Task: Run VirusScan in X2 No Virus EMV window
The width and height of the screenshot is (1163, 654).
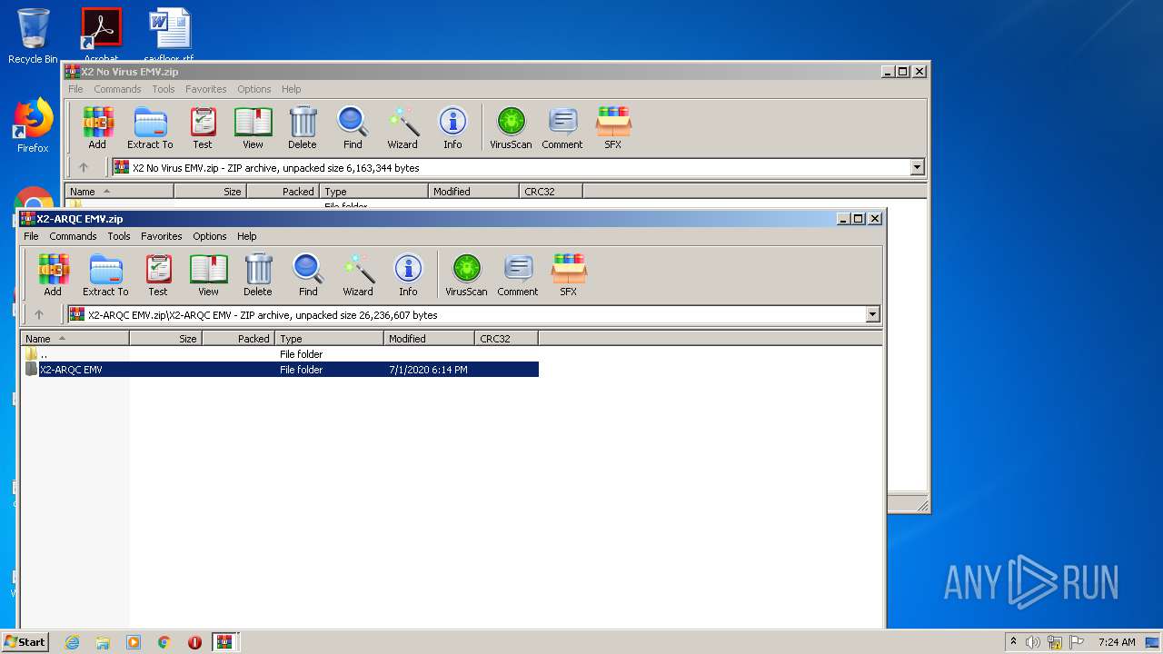Action: click(x=511, y=128)
